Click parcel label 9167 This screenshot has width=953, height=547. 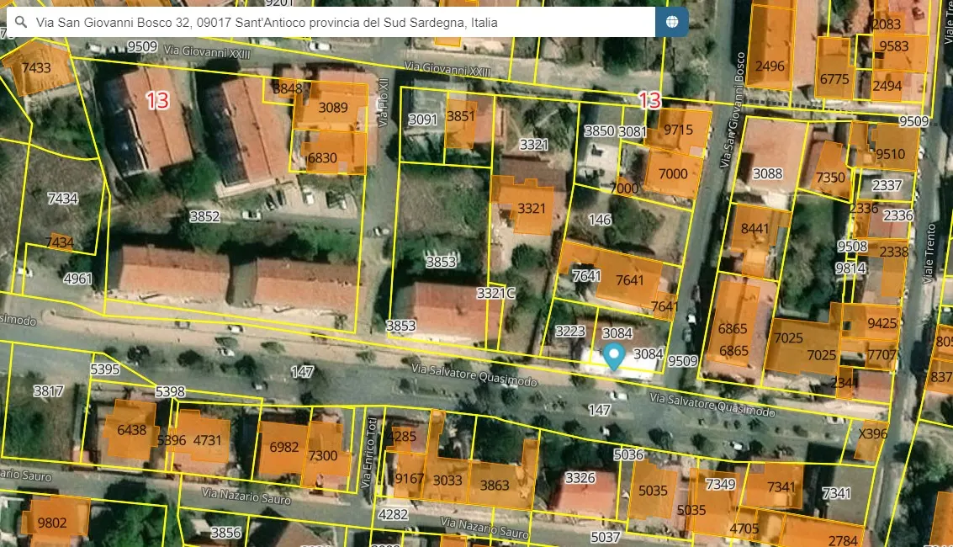410,479
